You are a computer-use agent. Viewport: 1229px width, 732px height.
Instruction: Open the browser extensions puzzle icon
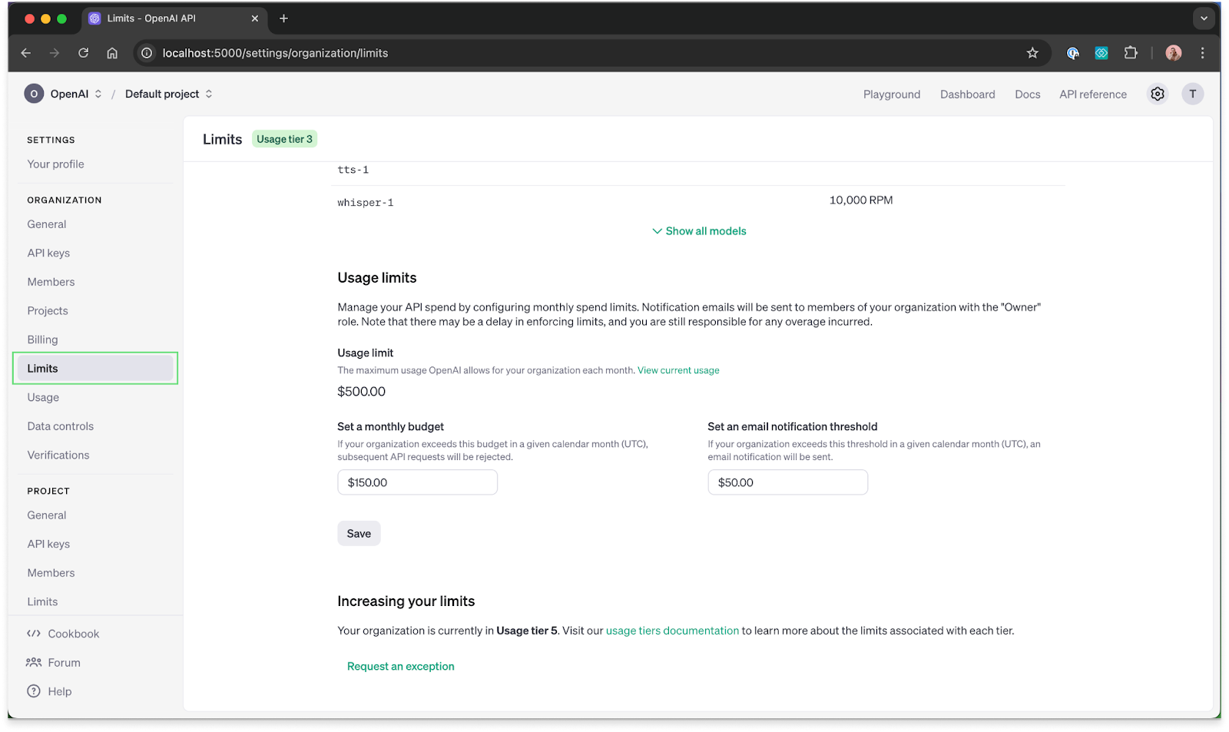(x=1131, y=53)
